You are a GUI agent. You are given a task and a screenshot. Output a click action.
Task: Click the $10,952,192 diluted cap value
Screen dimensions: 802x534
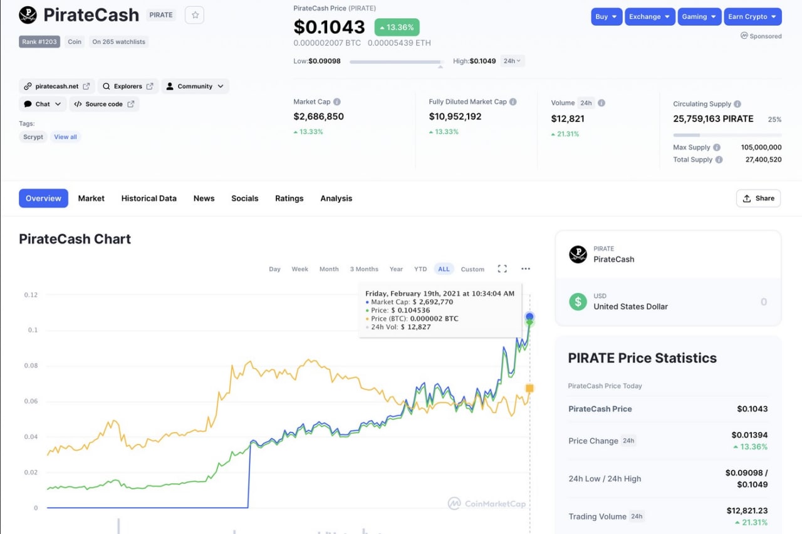[455, 116]
